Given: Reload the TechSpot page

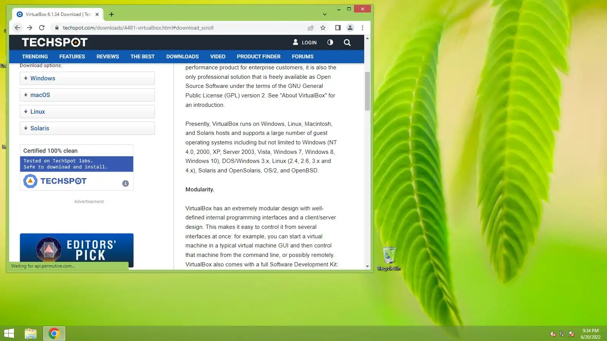Looking at the screenshot, I should click(42, 28).
